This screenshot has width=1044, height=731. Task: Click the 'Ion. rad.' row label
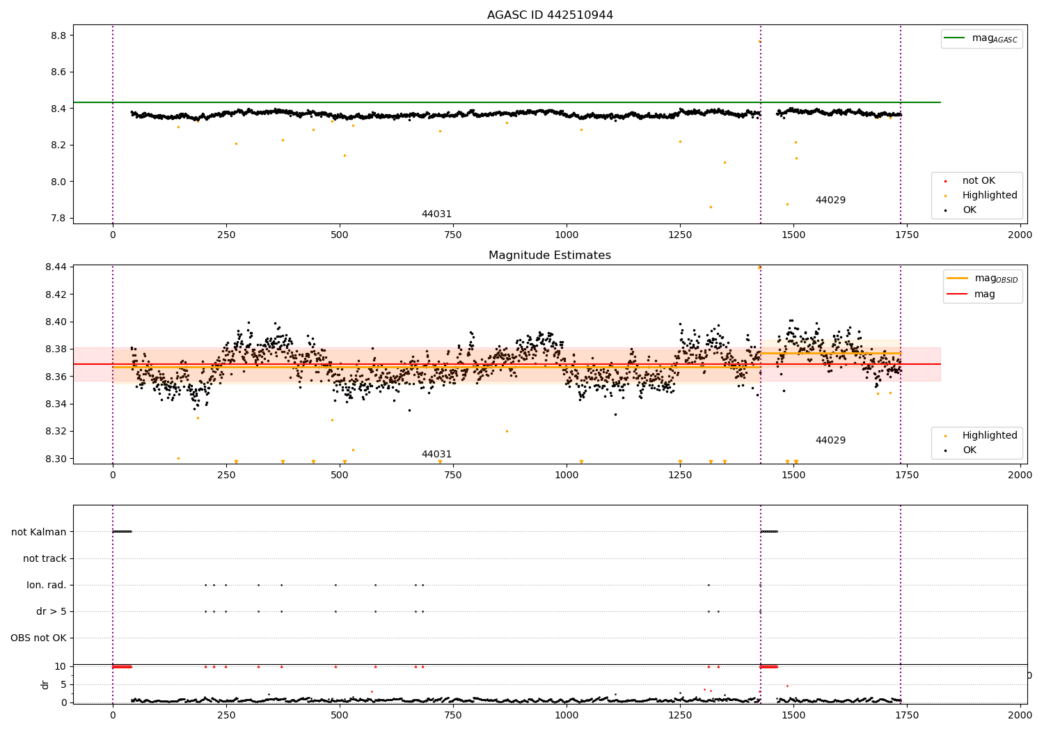(47, 585)
